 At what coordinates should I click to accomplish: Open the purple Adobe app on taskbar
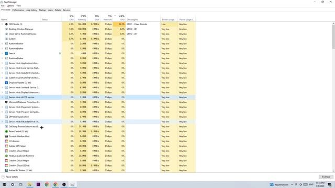coord(38,184)
